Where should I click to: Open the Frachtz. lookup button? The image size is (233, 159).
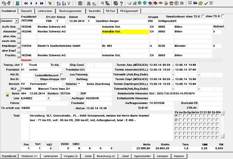point(19,56)
